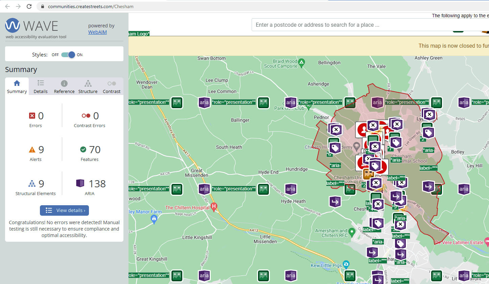Open the Reference tab

[x=64, y=87]
